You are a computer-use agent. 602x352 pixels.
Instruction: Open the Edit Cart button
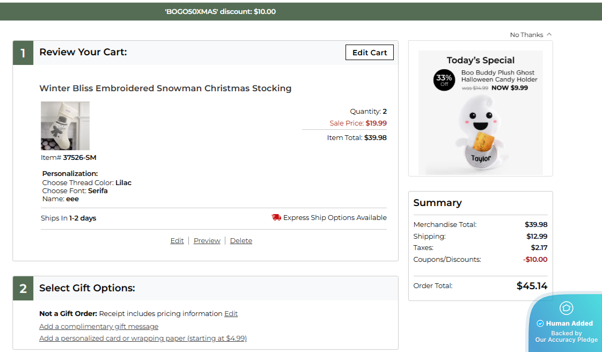coord(369,52)
